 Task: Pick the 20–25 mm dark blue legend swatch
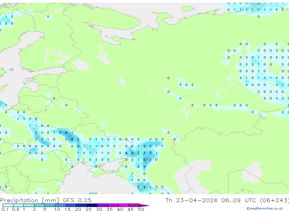tap(81, 205)
